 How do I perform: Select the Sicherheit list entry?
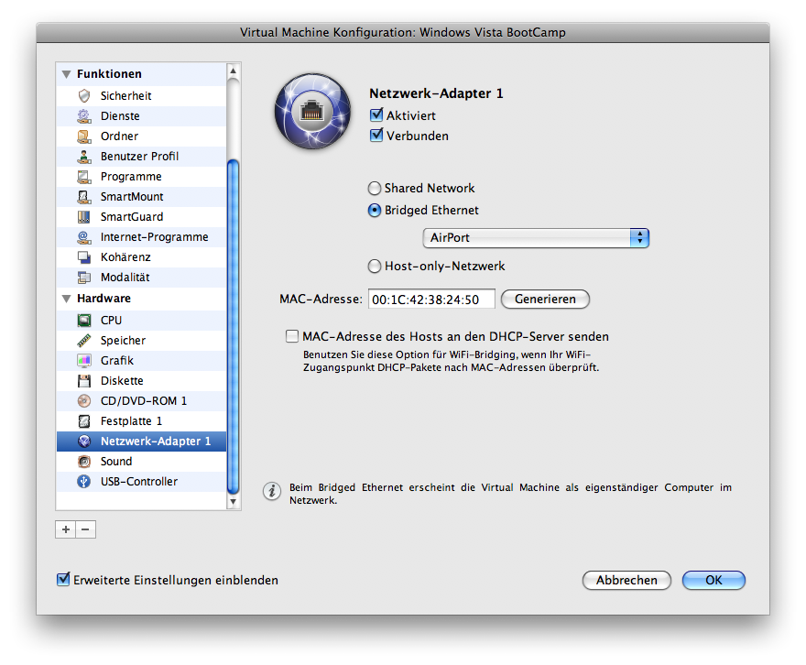pos(141,96)
